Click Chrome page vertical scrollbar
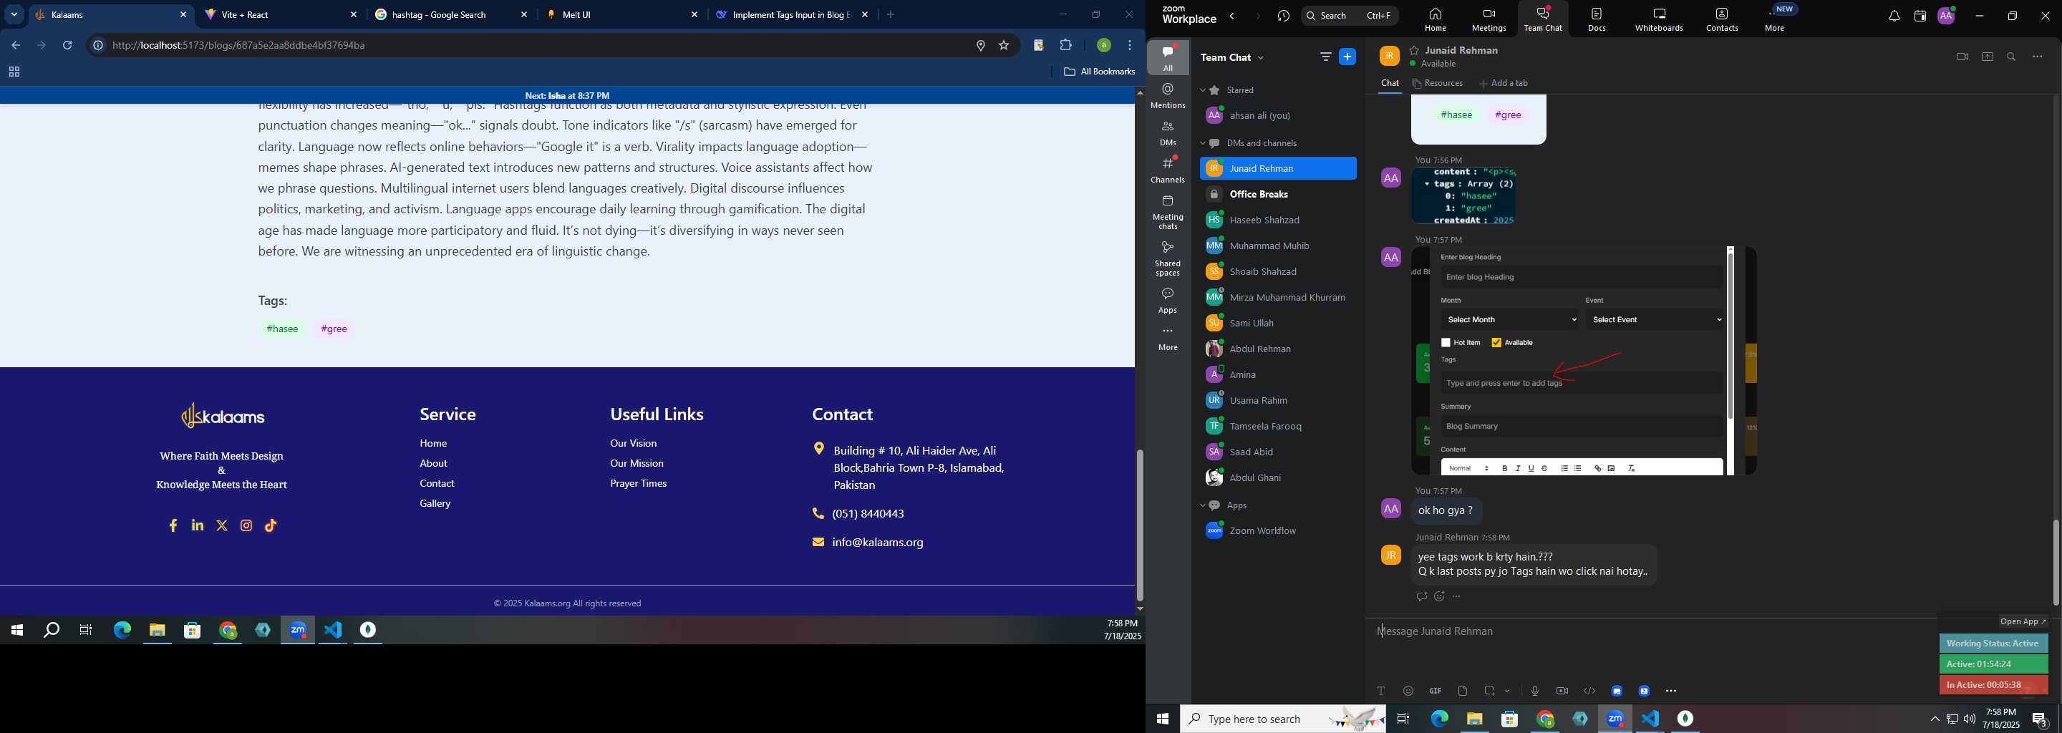Screen dimensions: 2062x733 [x=1139, y=525]
